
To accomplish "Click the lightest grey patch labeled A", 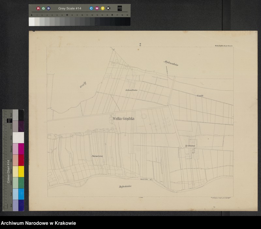I will point(32,21).
